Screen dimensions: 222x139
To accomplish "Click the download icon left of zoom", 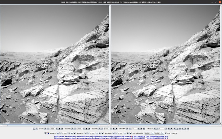I will [34, 129].
